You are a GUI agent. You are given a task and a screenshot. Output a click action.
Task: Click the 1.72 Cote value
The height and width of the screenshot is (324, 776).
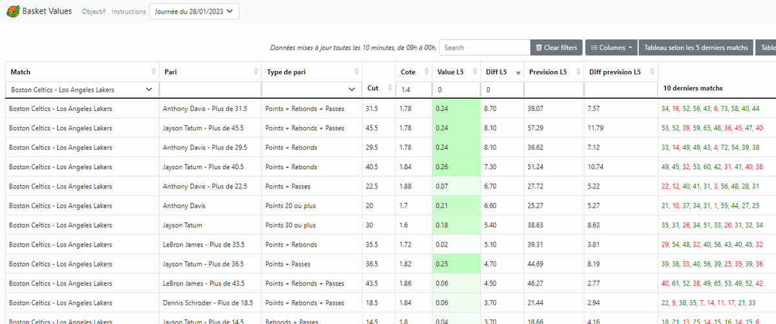pos(406,244)
